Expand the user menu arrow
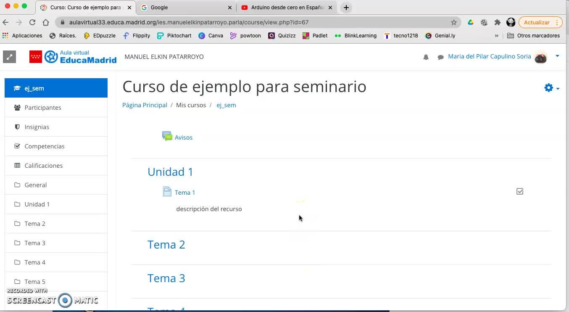This screenshot has height=312, width=569. coord(557,56)
